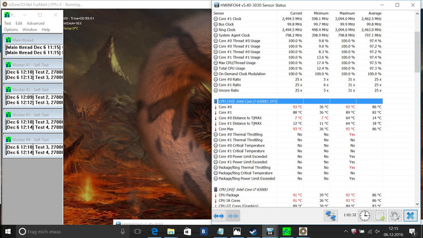Open the Prime95 Test menu
The height and width of the screenshot is (238, 423).
coord(7,23)
